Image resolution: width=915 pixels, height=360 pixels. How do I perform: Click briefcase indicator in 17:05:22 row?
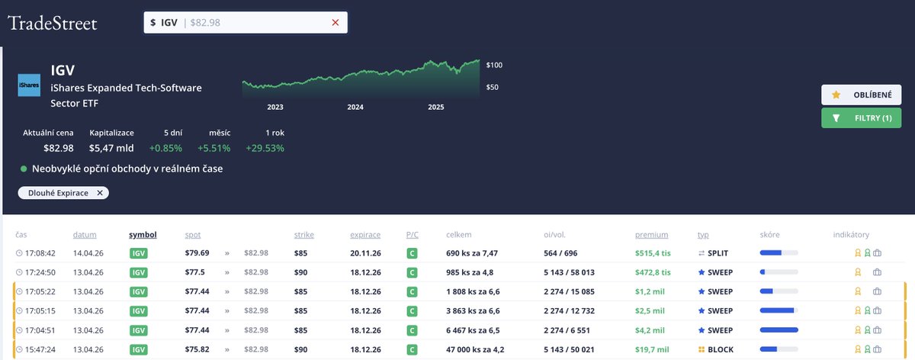(878, 291)
